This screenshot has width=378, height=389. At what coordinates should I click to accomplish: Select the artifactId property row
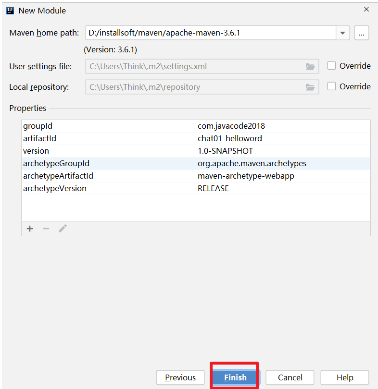point(109,138)
